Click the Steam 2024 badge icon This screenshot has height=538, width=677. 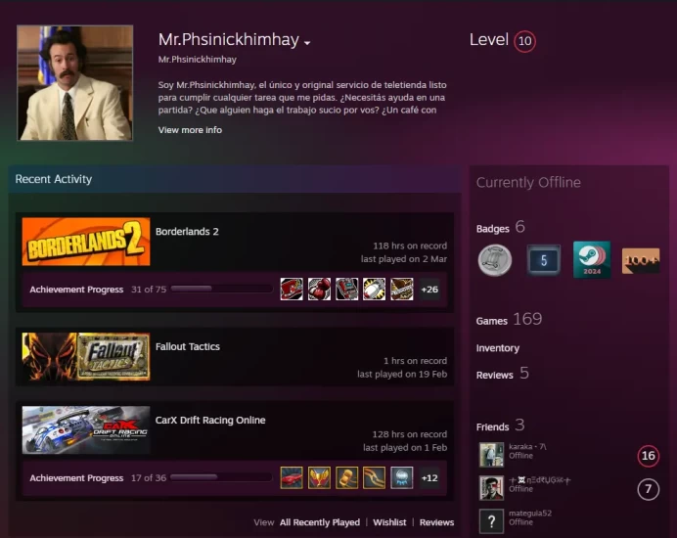[x=592, y=259]
